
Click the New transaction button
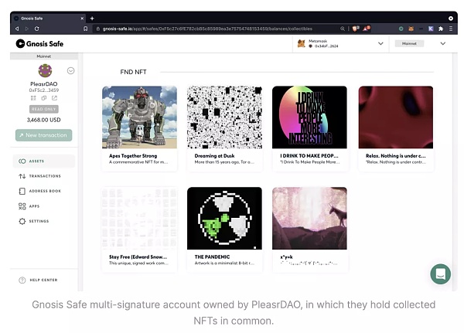click(44, 135)
